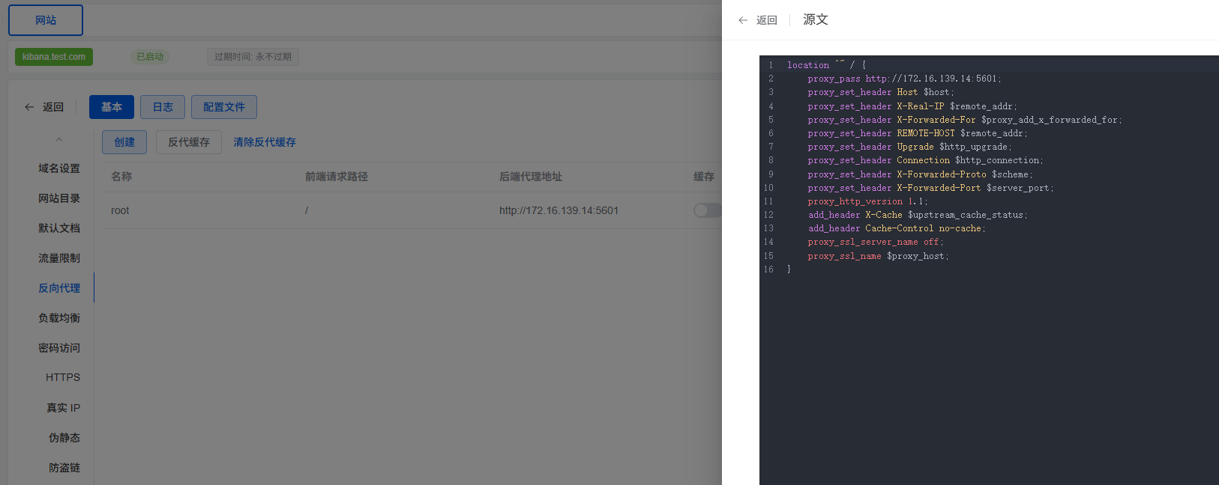Image resolution: width=1219 pixels, height=485 pixels.
Task: Click the X-Forwarded-Port $server_port code line
Action: pyautogui.click(x=930, y=188)
